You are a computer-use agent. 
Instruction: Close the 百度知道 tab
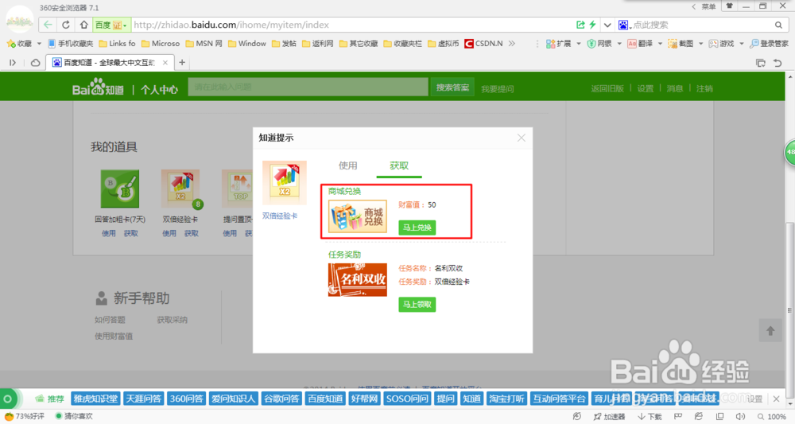tap(165, 63)
